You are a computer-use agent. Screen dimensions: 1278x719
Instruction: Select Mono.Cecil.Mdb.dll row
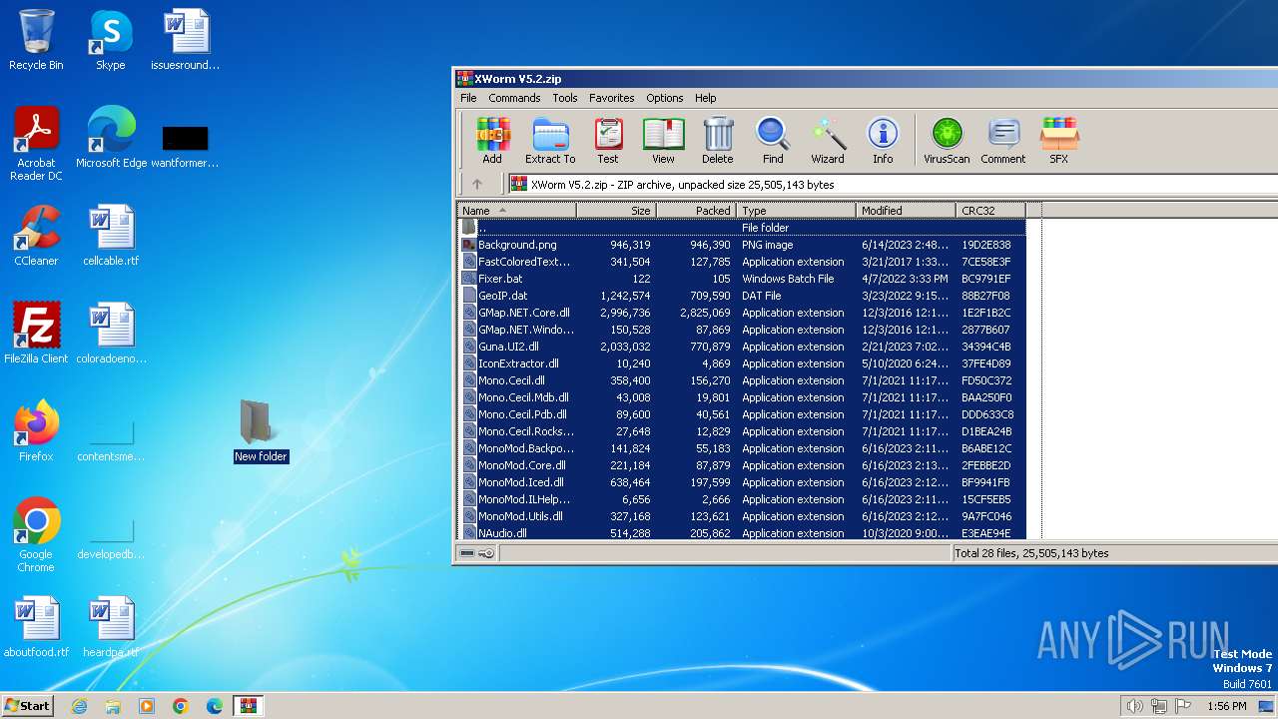742,397
